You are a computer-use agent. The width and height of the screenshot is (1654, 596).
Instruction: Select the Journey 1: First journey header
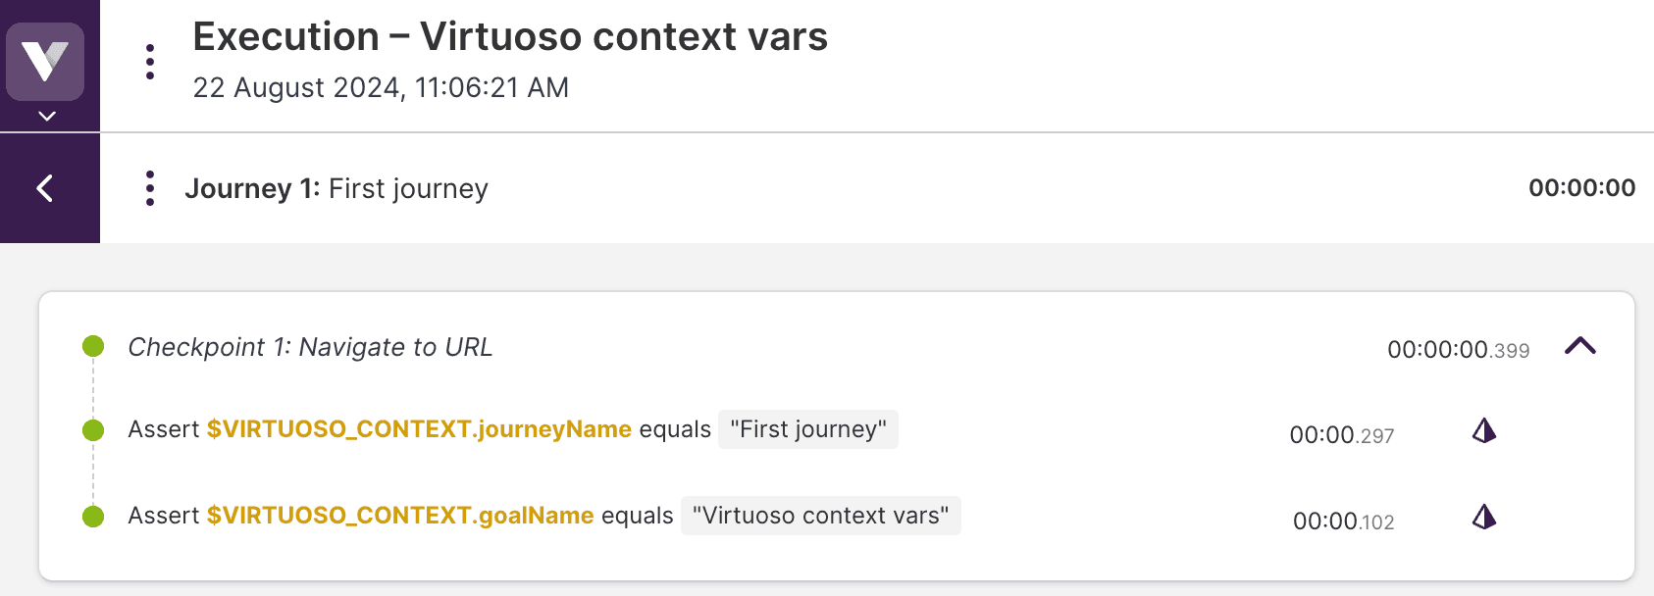tap(336, 188)
